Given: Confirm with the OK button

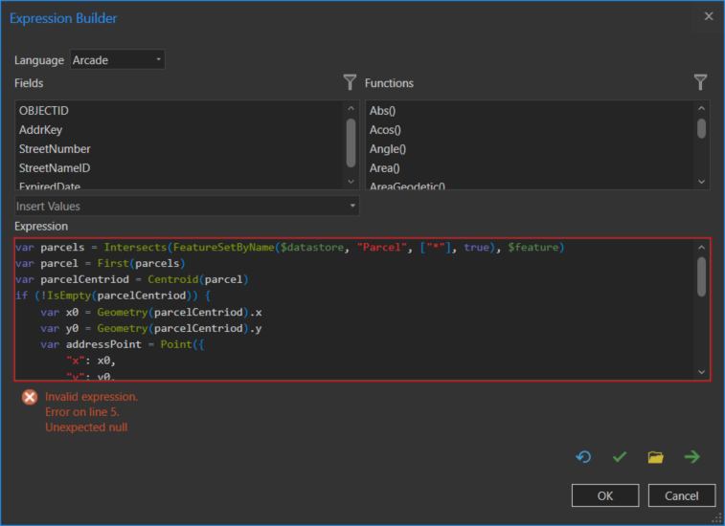Looking at the screenshot, I should click(604, 495).
